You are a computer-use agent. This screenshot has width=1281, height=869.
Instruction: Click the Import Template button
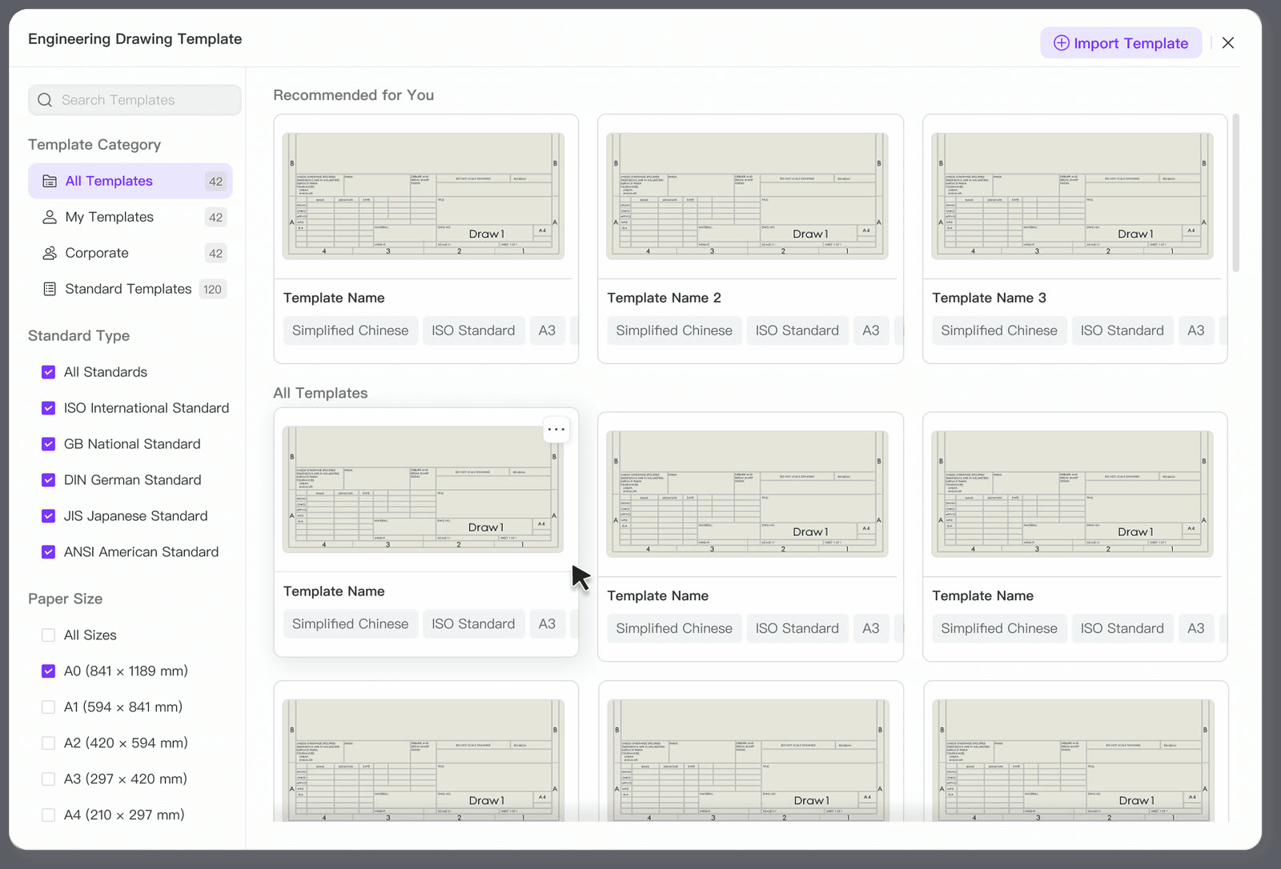pos(1121,43)
